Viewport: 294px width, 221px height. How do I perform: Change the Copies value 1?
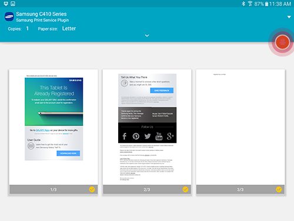(28, 28)
